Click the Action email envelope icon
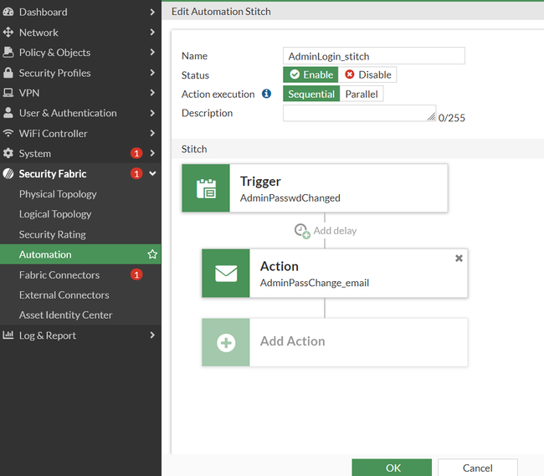The height and width of the screenshot is (476, 544). pyautogui.click(x=226, y=274)
